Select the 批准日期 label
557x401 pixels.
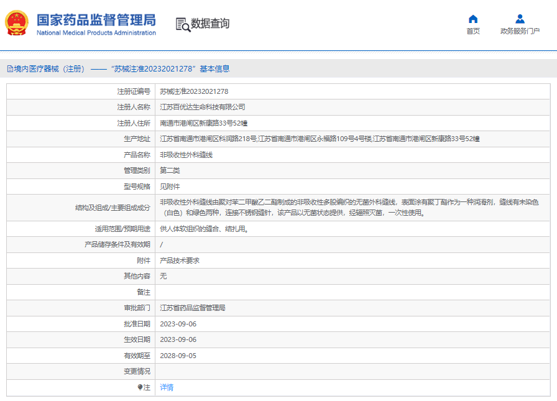[137, 324]
